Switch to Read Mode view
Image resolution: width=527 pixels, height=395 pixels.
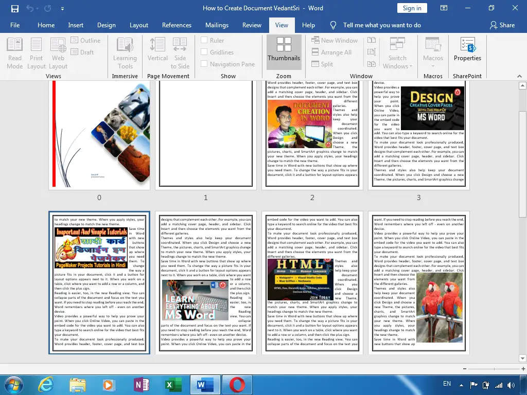[15, 53]
